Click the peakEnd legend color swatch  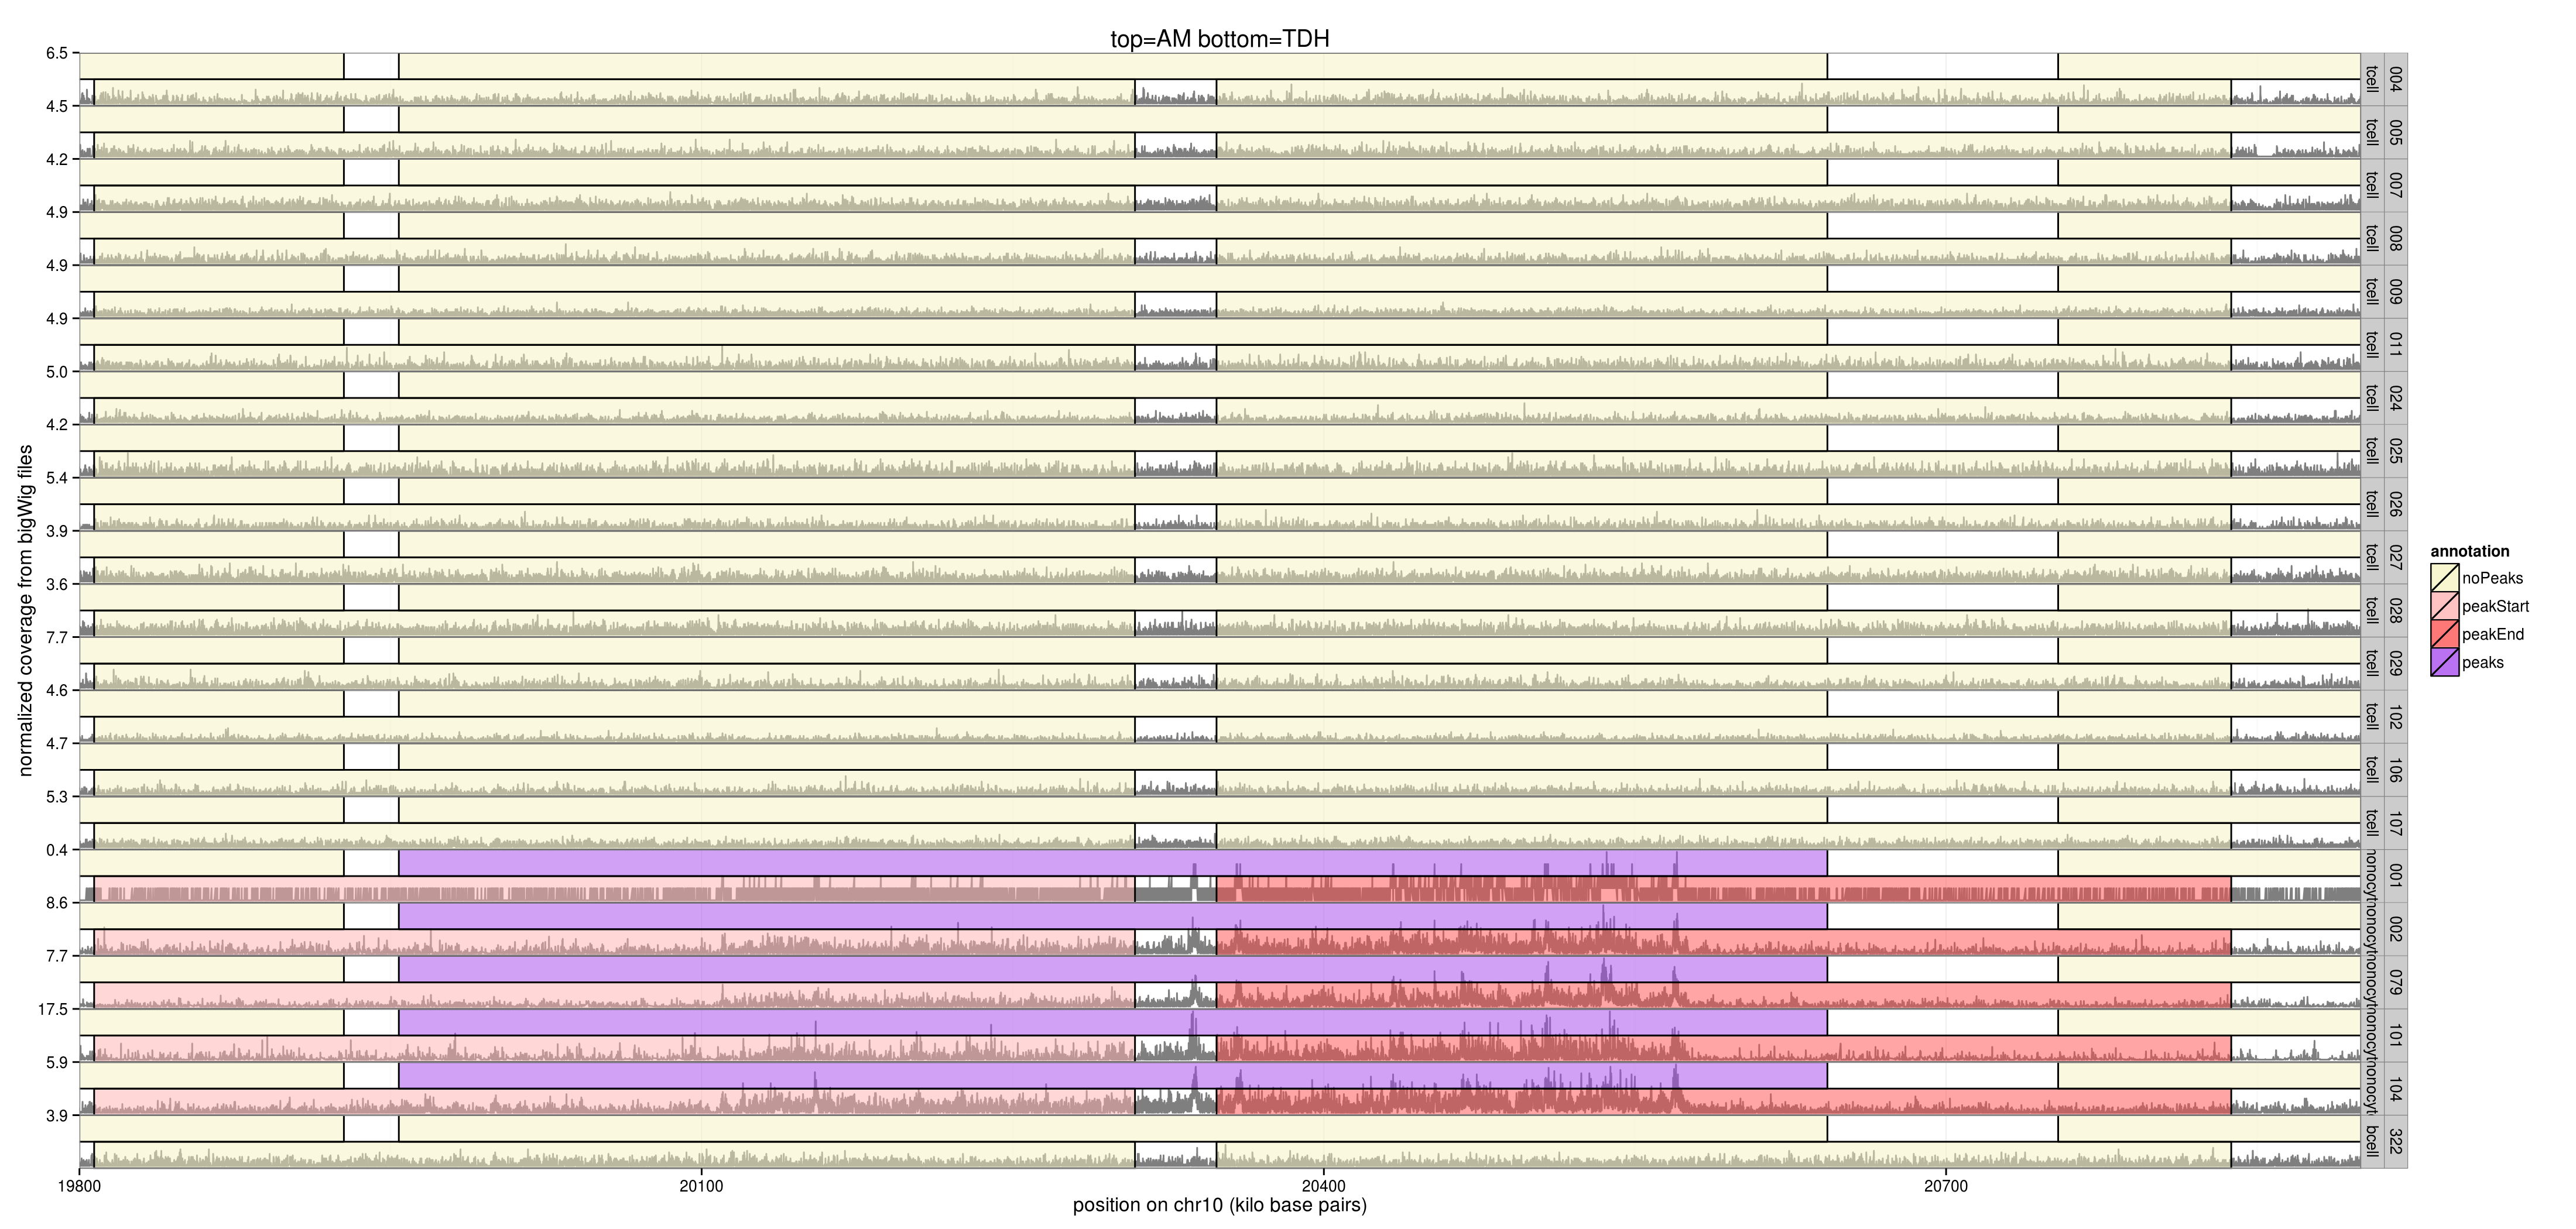(2444, 634)
